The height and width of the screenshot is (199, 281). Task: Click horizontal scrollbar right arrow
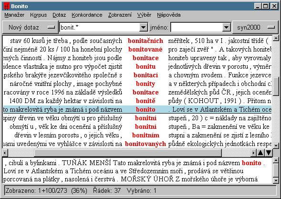pos(253,153)
